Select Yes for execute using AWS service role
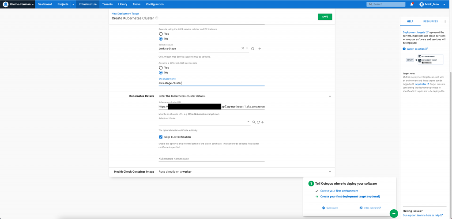The height and width of the screenshot is (219, 452). click(161, 34)
